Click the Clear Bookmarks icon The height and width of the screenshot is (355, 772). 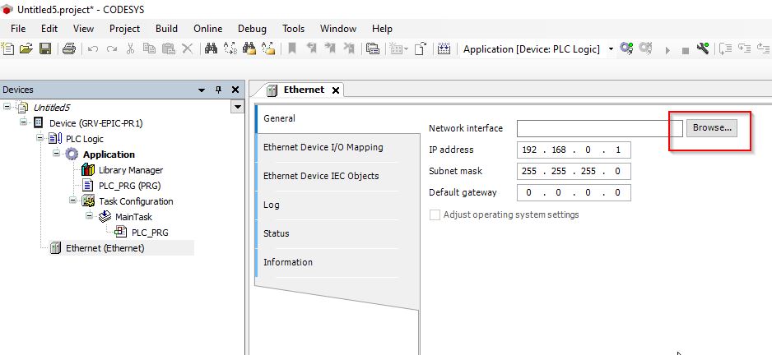pos(349,48)
